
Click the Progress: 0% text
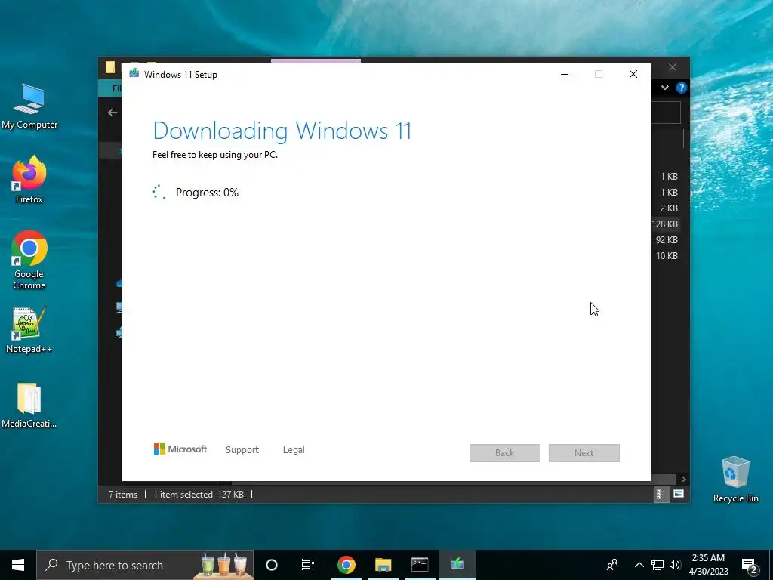tap(207, 193)
